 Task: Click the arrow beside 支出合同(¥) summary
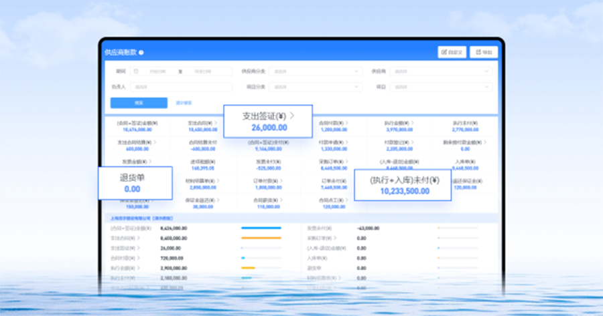pyautogui.click(x=216, y=123)
